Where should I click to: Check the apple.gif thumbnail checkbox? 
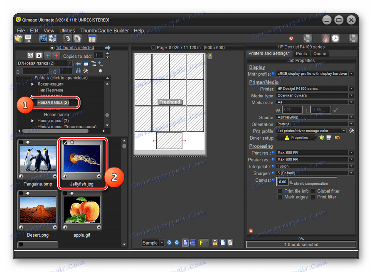tap(65, 193)
